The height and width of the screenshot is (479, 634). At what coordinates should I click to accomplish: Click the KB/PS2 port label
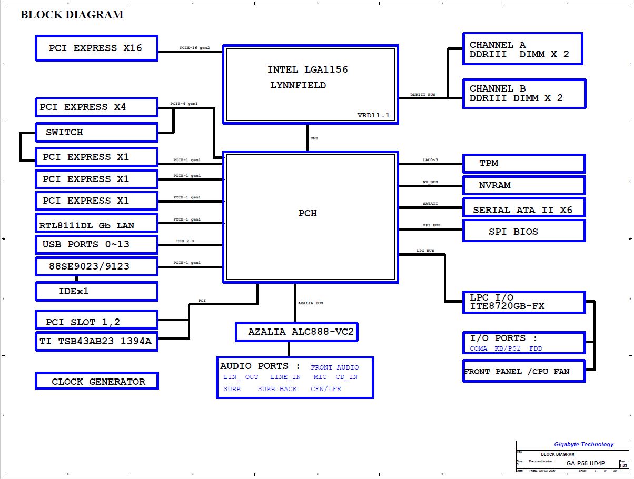[508, 348]
